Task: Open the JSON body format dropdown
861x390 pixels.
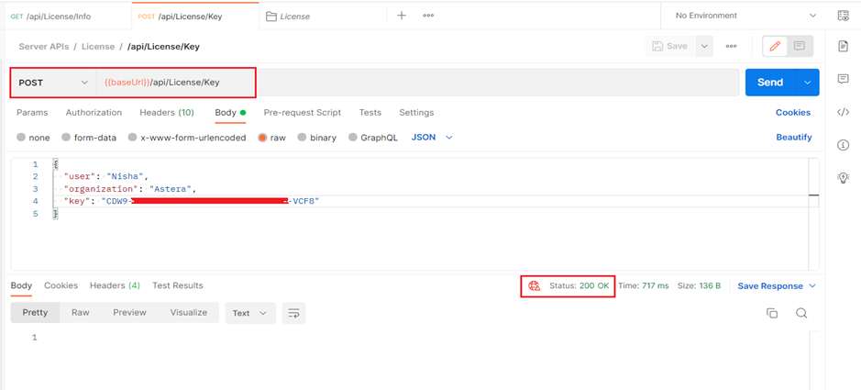Action: pyautogui.click(x=432, y=138)
